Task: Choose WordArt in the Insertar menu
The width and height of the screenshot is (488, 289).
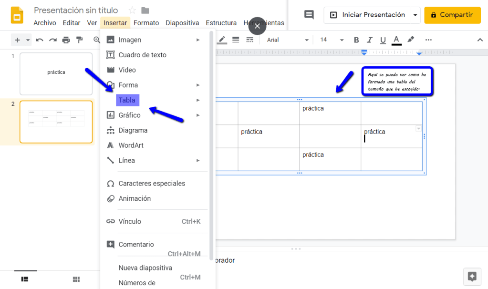Action: [x=131, y=145]
